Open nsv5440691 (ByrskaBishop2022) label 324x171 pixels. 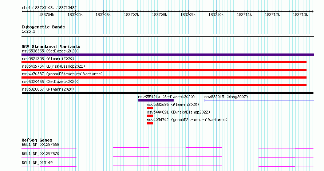coord(178,112)
